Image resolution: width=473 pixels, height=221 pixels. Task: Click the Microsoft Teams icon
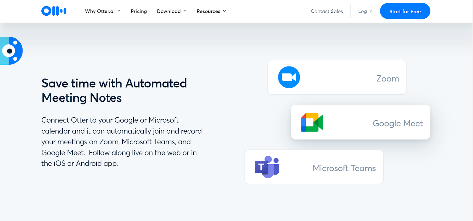click(x=267, y=167)
